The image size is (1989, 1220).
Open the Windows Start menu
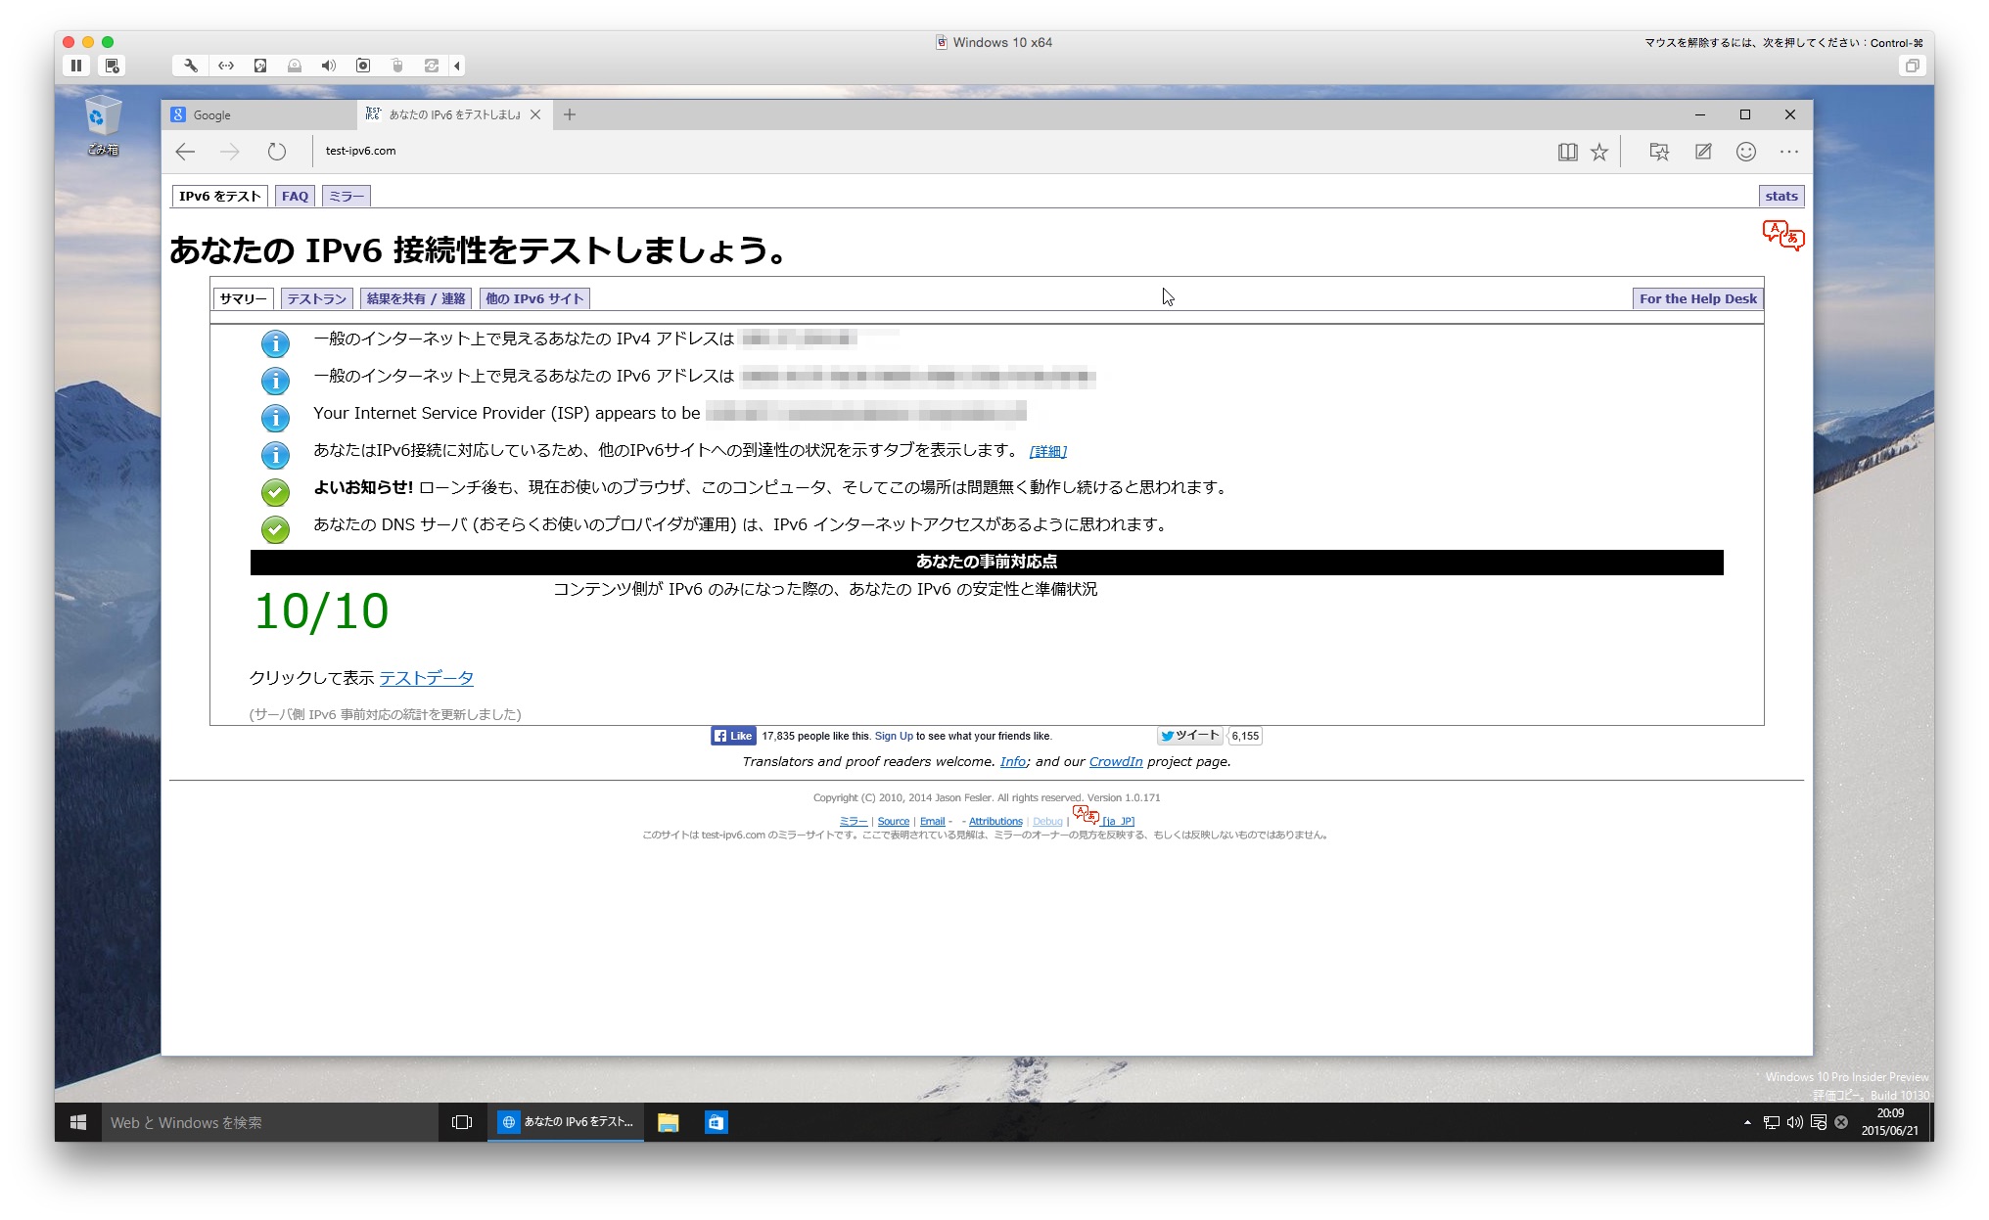click(x=78, y=1122)
